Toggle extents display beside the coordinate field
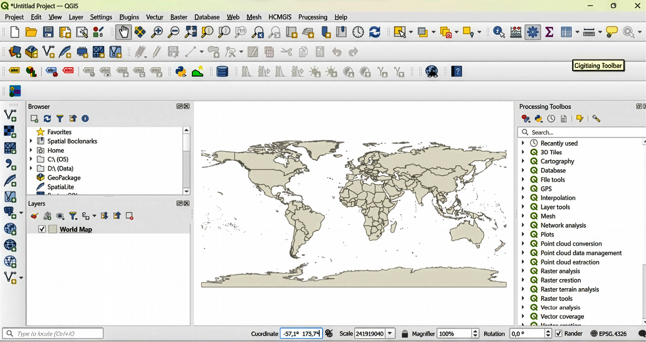Screen dimensions: 646x342 coord(329,333)
